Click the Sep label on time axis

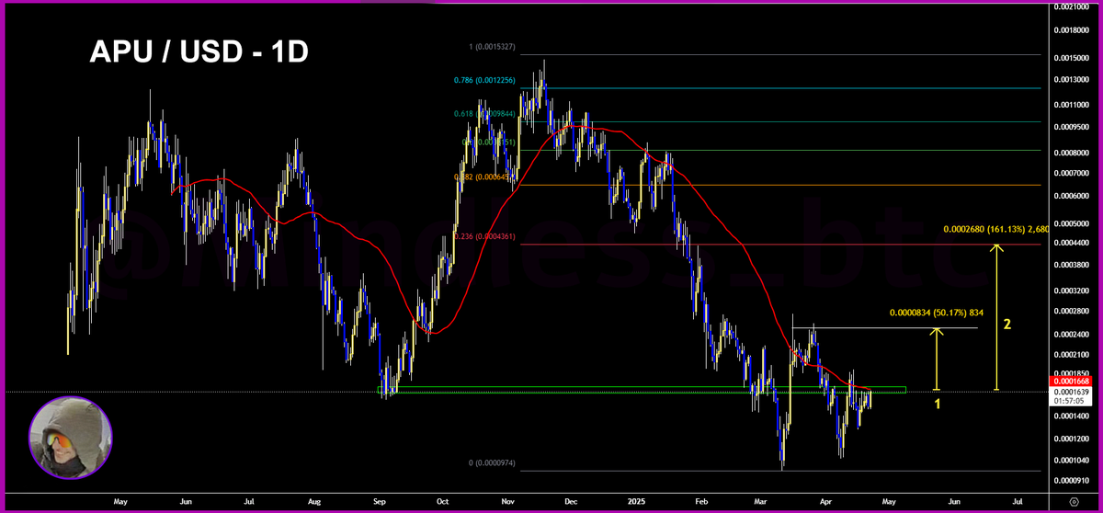click(x=381, y=503)
